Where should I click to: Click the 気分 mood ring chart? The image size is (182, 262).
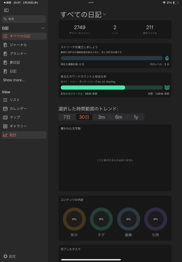(x=74, y=219)
